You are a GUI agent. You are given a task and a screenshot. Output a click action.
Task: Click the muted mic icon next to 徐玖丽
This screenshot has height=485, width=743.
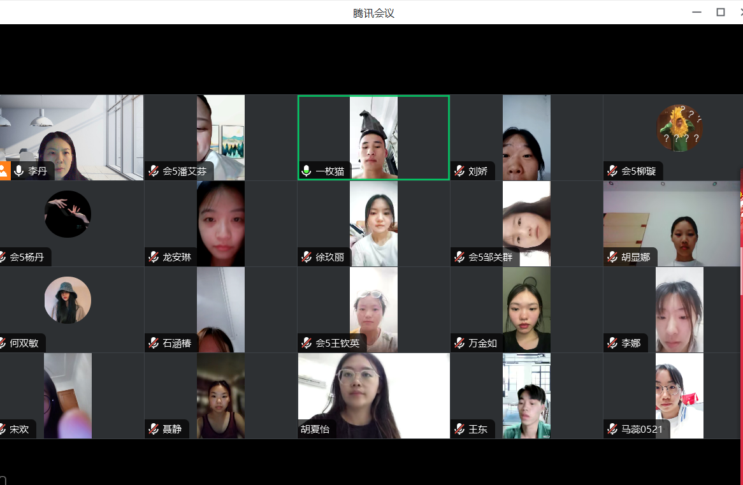pos(307,257)
